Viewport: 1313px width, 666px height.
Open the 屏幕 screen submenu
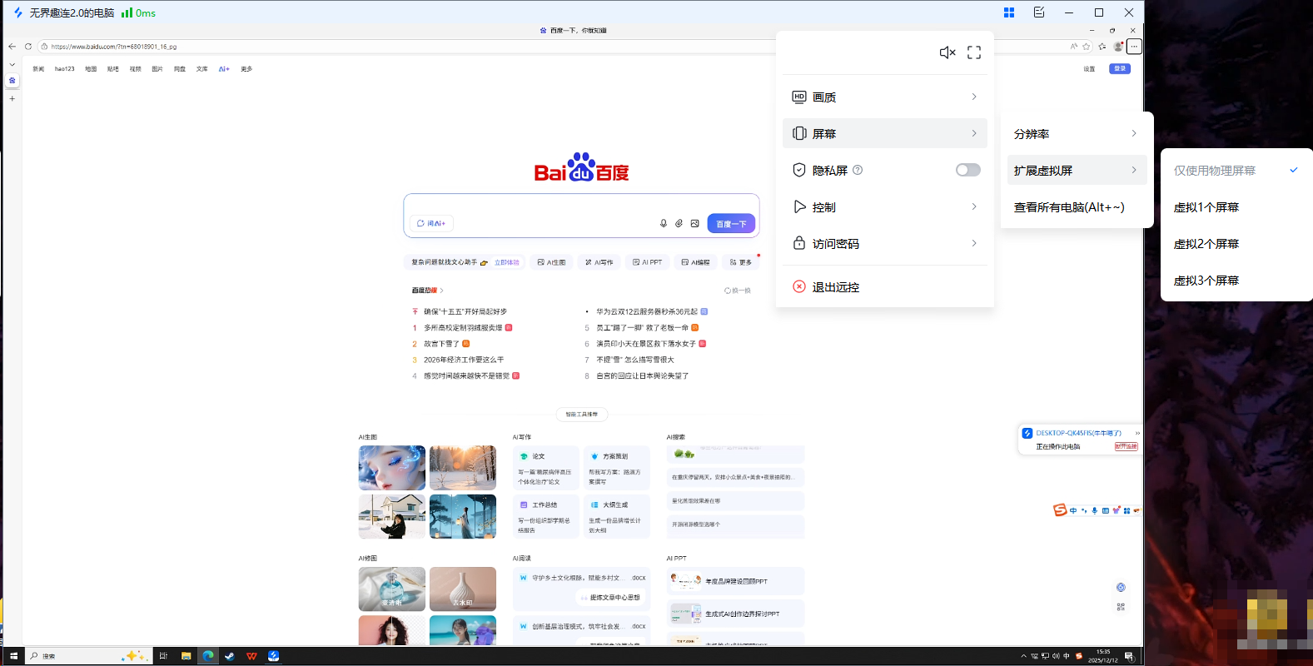(884, 133)
